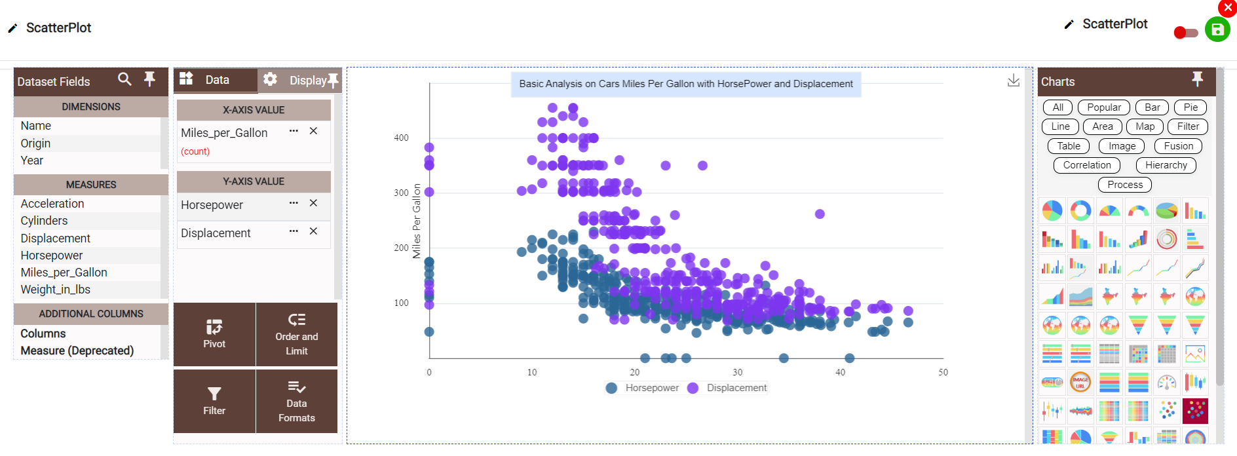Filter charts by Correlation category
Viewport: 1237px width, 456px height.
click(x=1086, y=165)
